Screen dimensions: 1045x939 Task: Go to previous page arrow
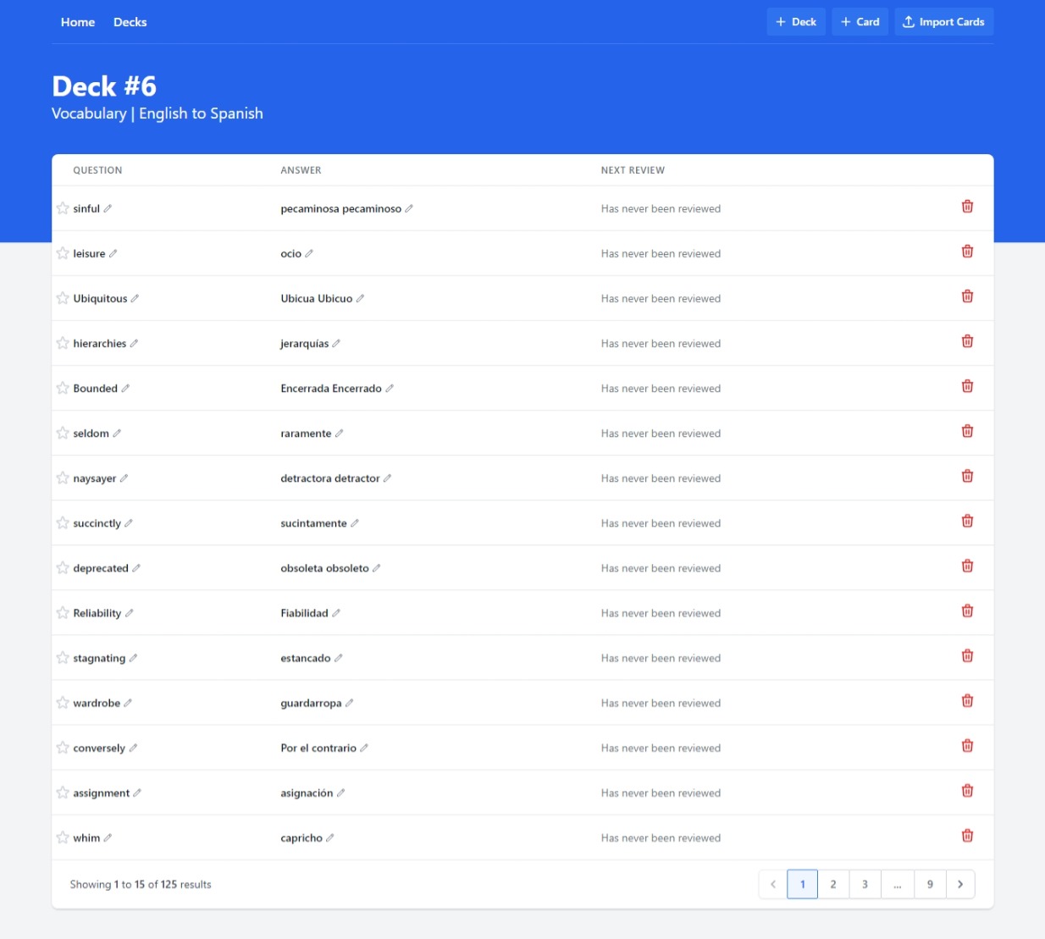point(773,884)
